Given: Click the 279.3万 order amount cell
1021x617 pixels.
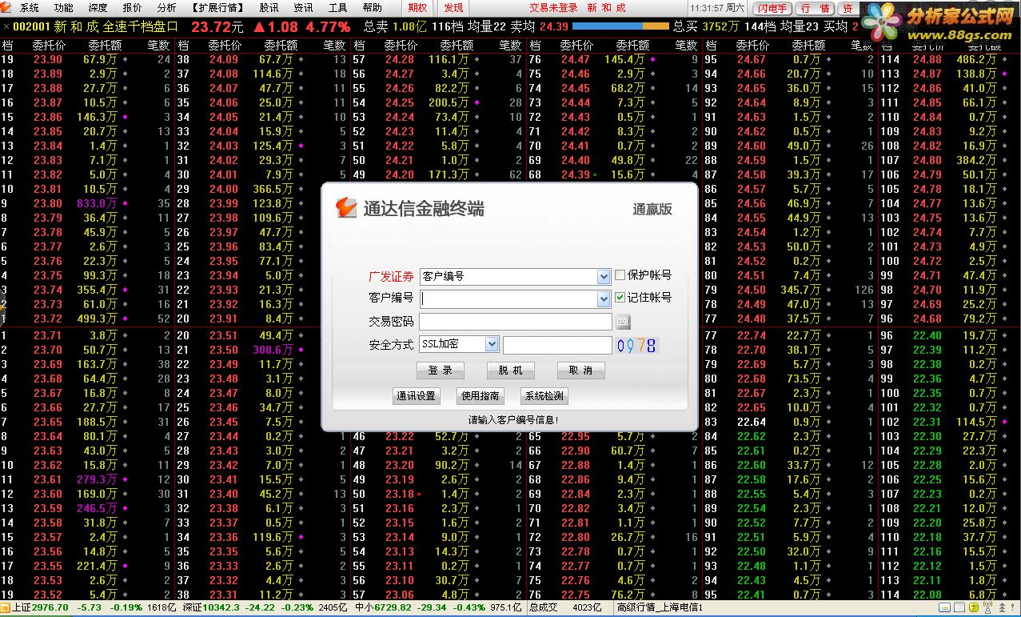Looking at the screenshot, I should pyautogui.click(x=97, y=479).
